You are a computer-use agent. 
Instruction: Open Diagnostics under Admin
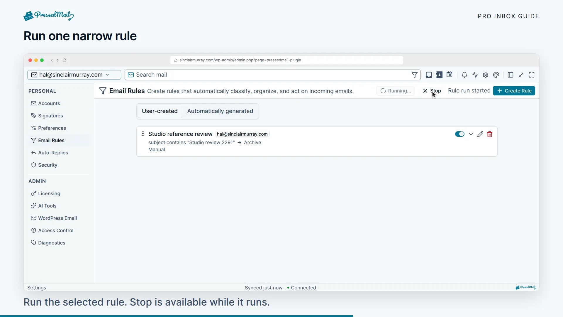tap(59, 243)
